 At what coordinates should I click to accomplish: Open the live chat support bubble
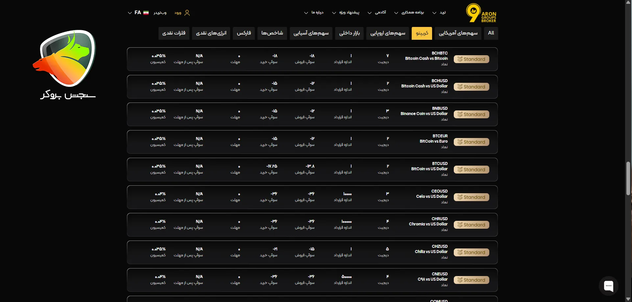(x=608, y=286)
